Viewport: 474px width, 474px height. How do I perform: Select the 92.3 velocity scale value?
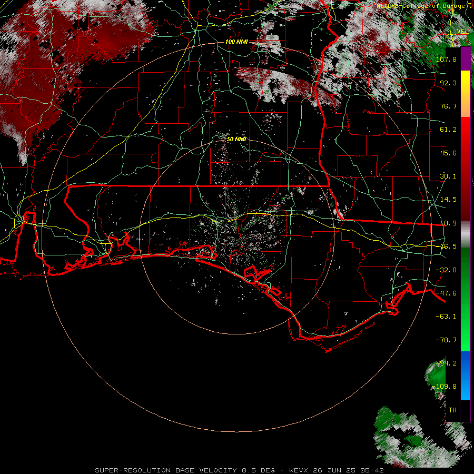448,83
